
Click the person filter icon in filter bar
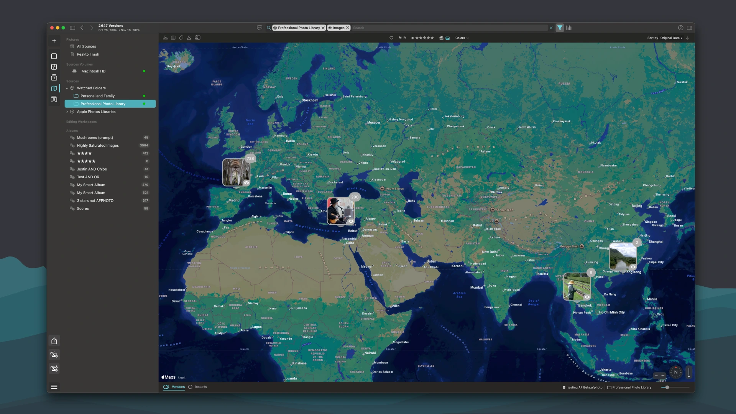pos(189,38)
